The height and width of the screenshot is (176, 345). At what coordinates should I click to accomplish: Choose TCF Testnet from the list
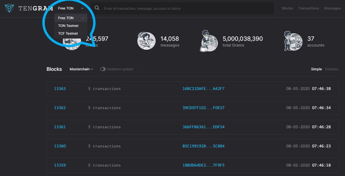pos(71,33)
